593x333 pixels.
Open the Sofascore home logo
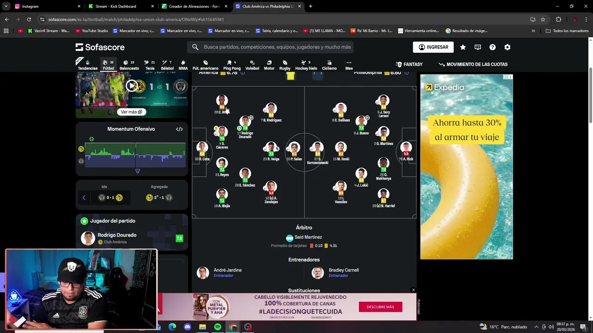pyautogui.click(x=100, y=47)
